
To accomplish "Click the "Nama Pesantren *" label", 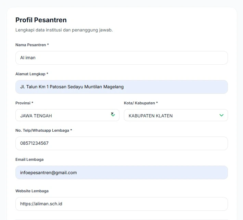I will coord(32,45).
